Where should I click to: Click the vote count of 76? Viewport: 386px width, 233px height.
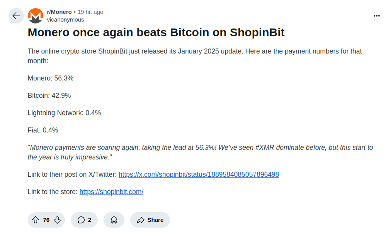[46, 220]
